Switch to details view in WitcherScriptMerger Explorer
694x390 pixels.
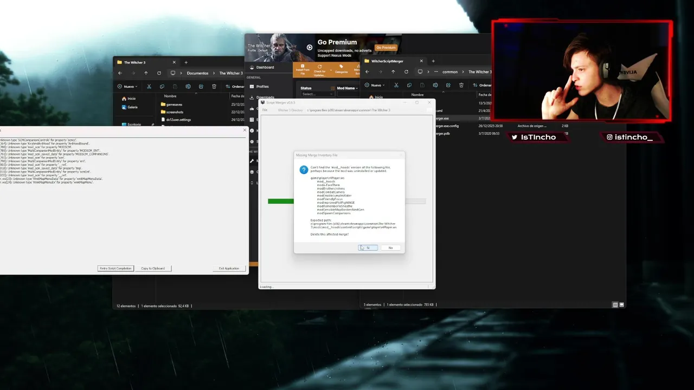(x=615, y=304)
